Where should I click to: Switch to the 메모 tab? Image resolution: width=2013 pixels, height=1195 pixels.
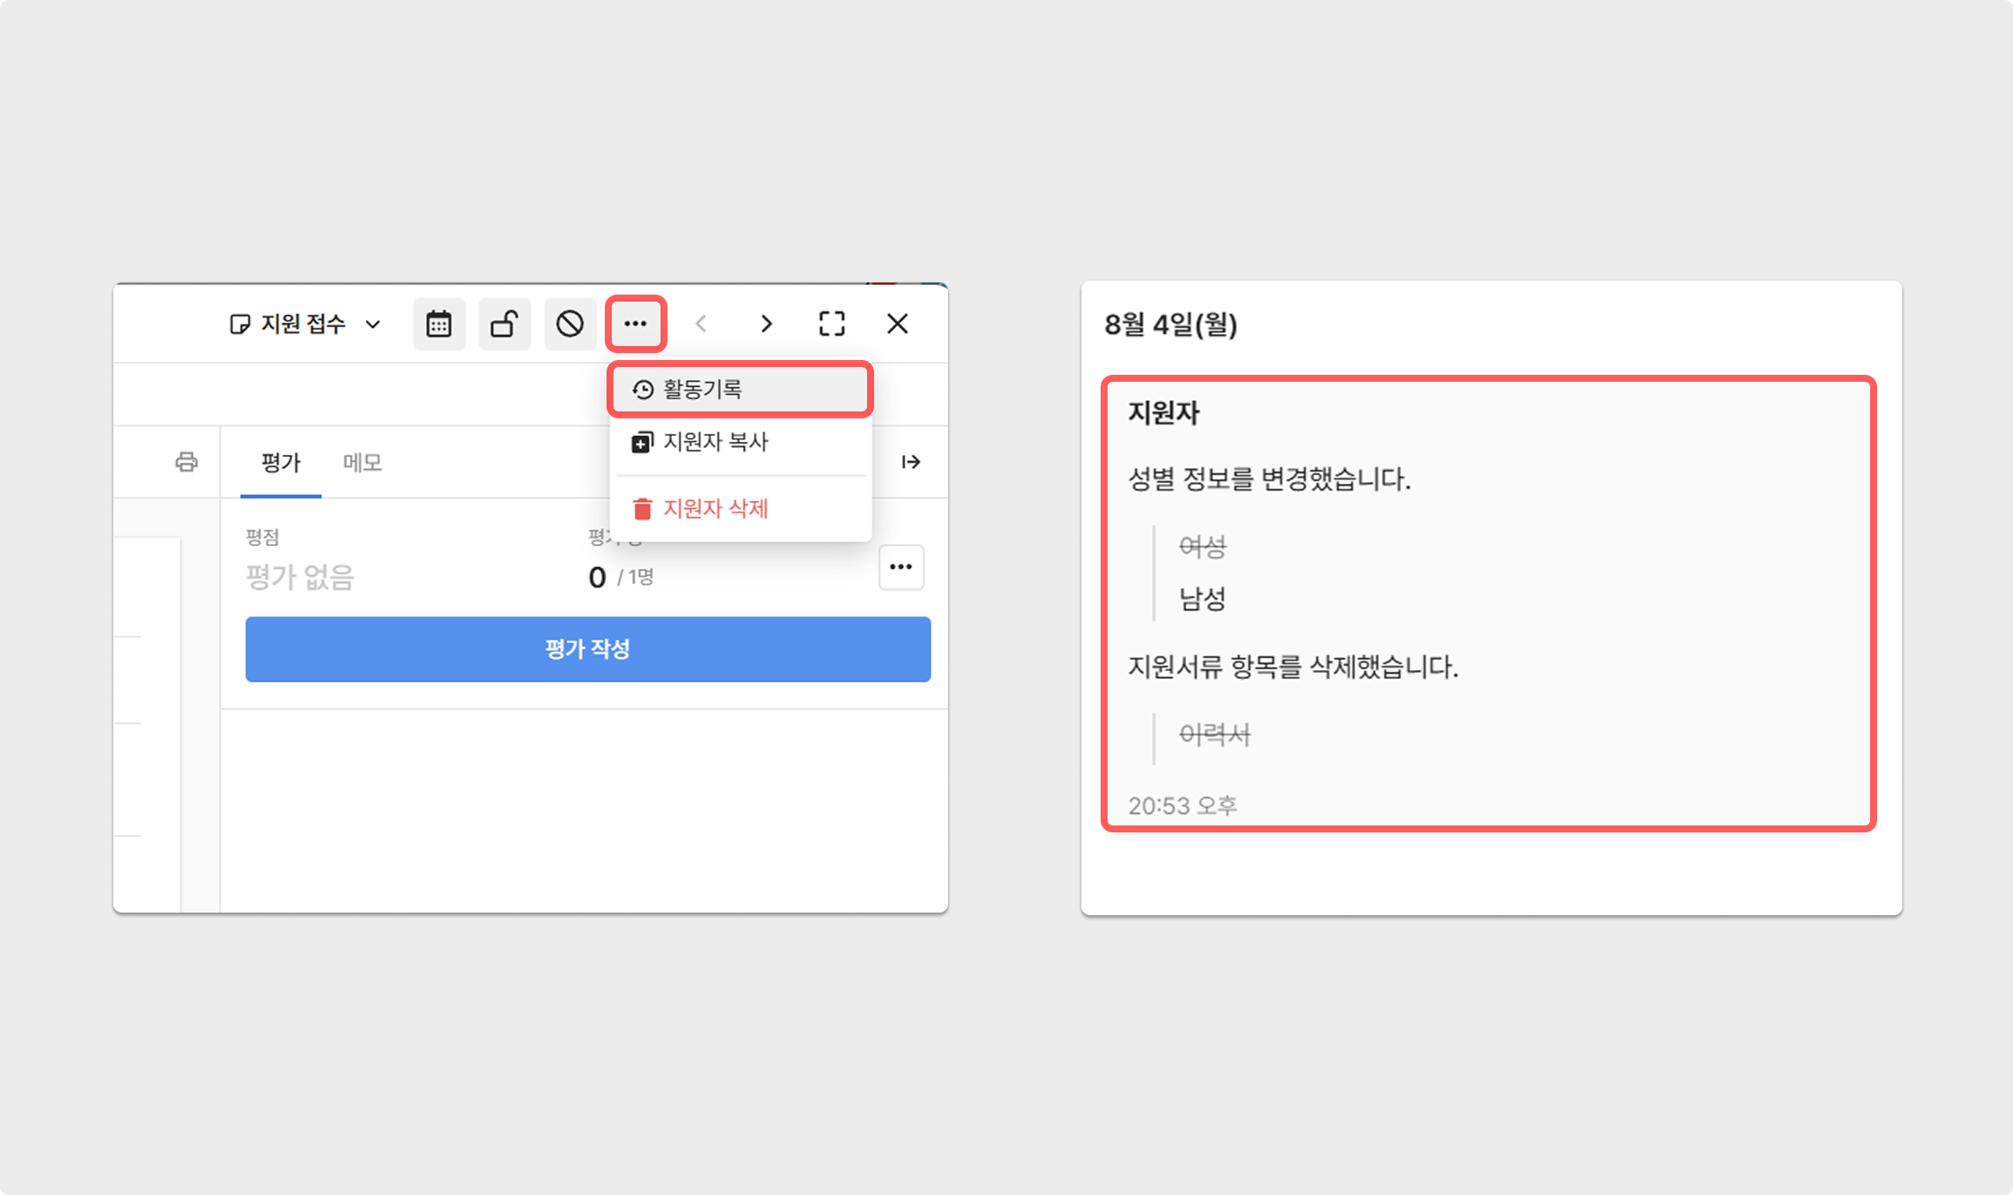tap(362, 463)
